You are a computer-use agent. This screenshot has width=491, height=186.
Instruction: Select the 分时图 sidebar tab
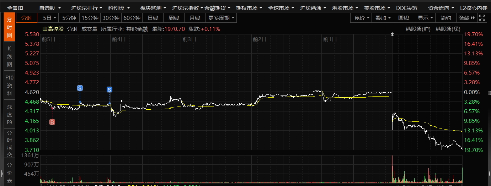coord(10,27)
